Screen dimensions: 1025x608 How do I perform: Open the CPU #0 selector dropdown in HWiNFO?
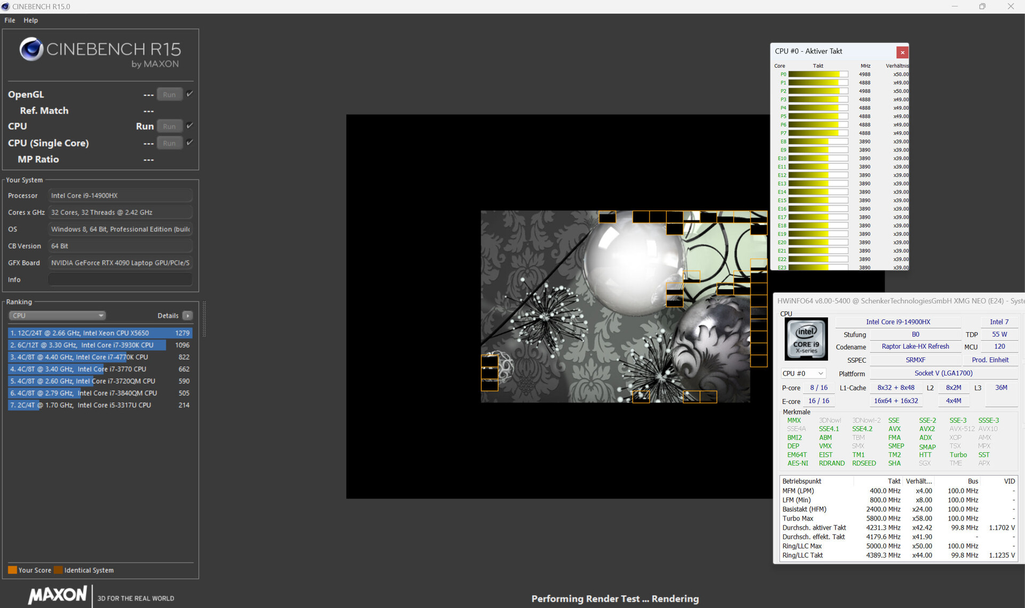(x=803, y=373)
